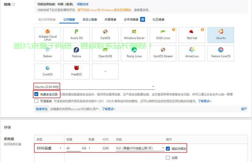The width and height of the screenshot is (252, 162).
Task: Click the paid badge on Red Hat
Action: [202, 29]
